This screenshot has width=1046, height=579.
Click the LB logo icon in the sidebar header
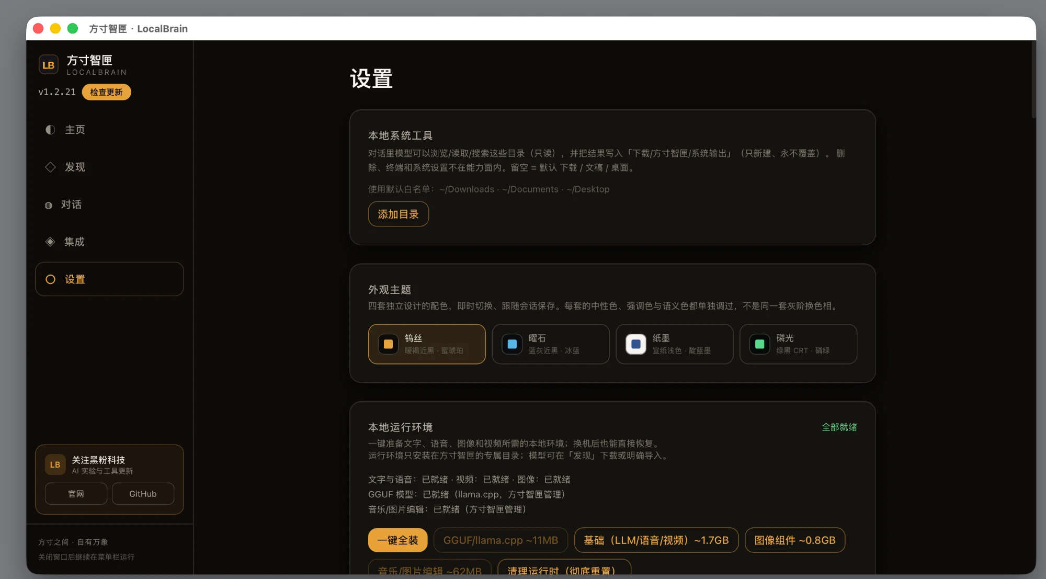pyautogui.click(x=48, y=65)
